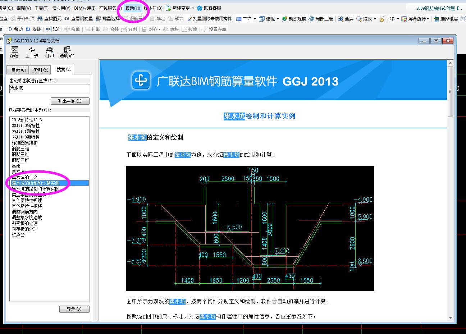Click the 新建变更 toolbar icon
Image resolution: width=466 pixels, height=334 pixels.
(x=168, y=8)
